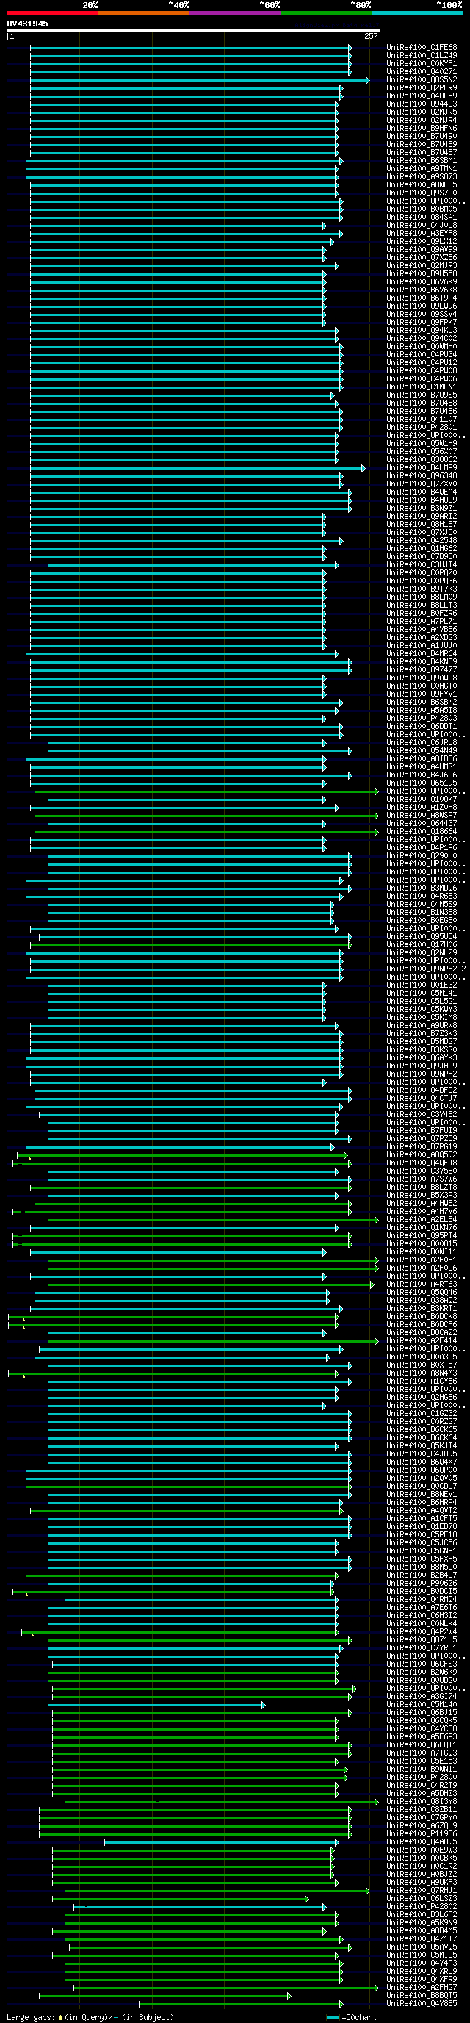
Task: Select hit UniRef100_A8Q5Q2
Action: click(422, 1154)
